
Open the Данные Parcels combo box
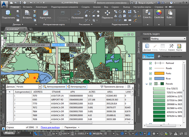(x=29, y=86)
